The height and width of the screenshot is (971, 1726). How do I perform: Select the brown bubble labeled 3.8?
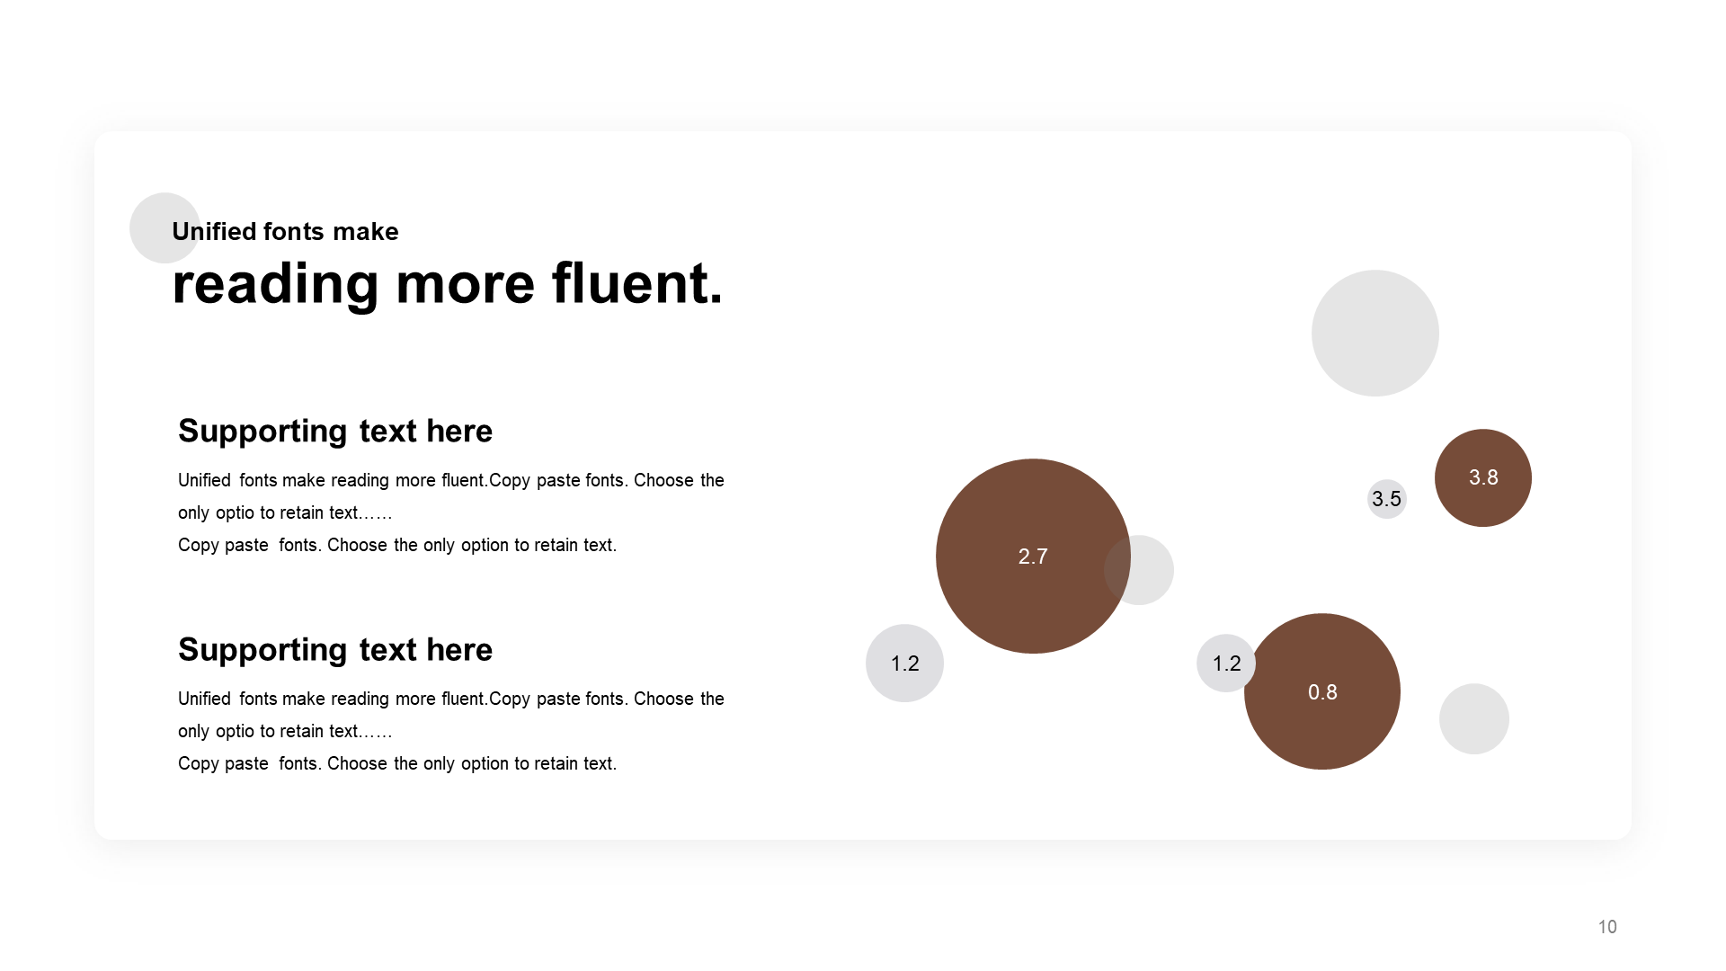[x=1483, y=477]
